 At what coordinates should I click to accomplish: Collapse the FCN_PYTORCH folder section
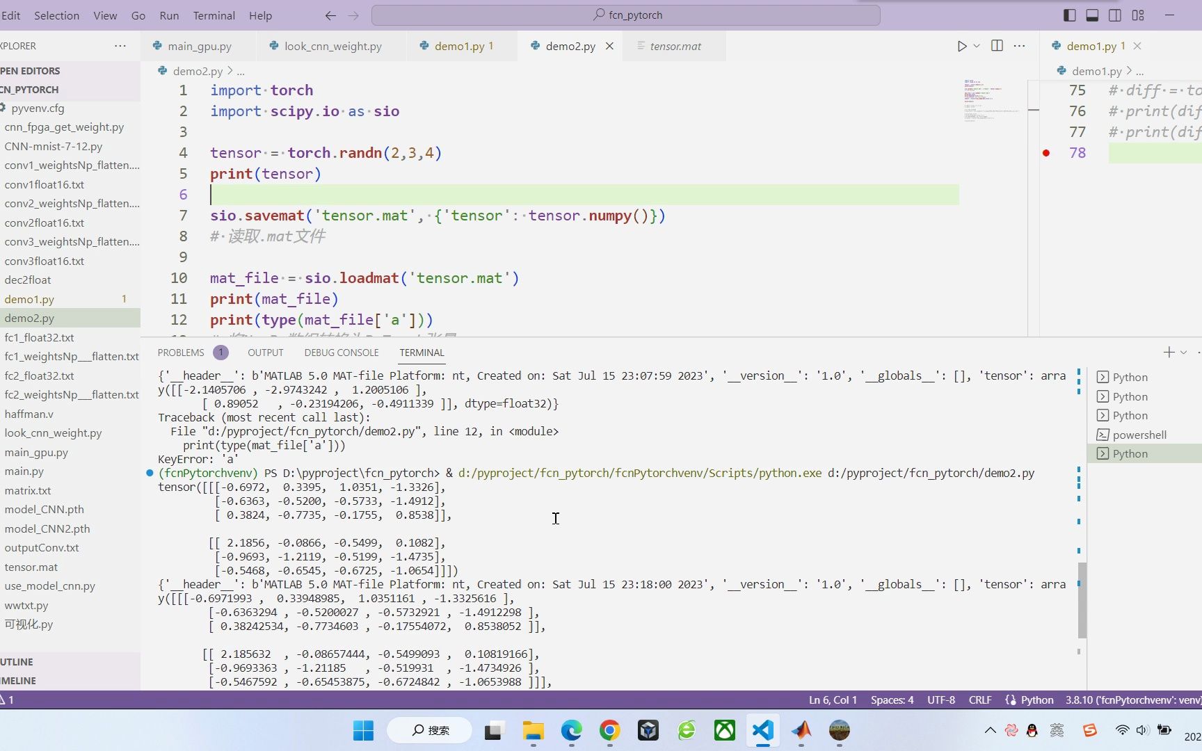click(x=70, y=90)
